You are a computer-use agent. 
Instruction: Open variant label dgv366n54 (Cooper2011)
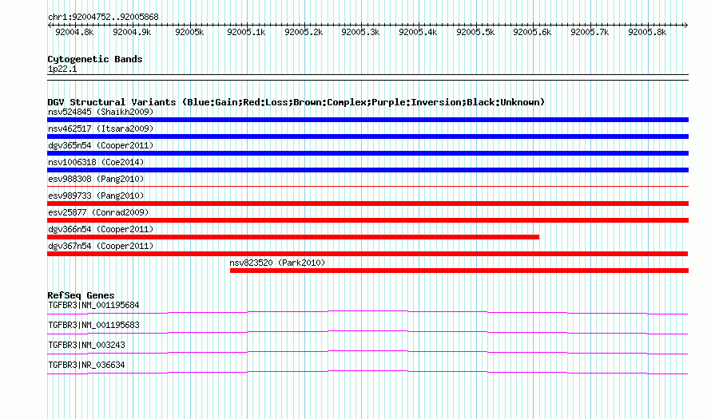point(101,229)
